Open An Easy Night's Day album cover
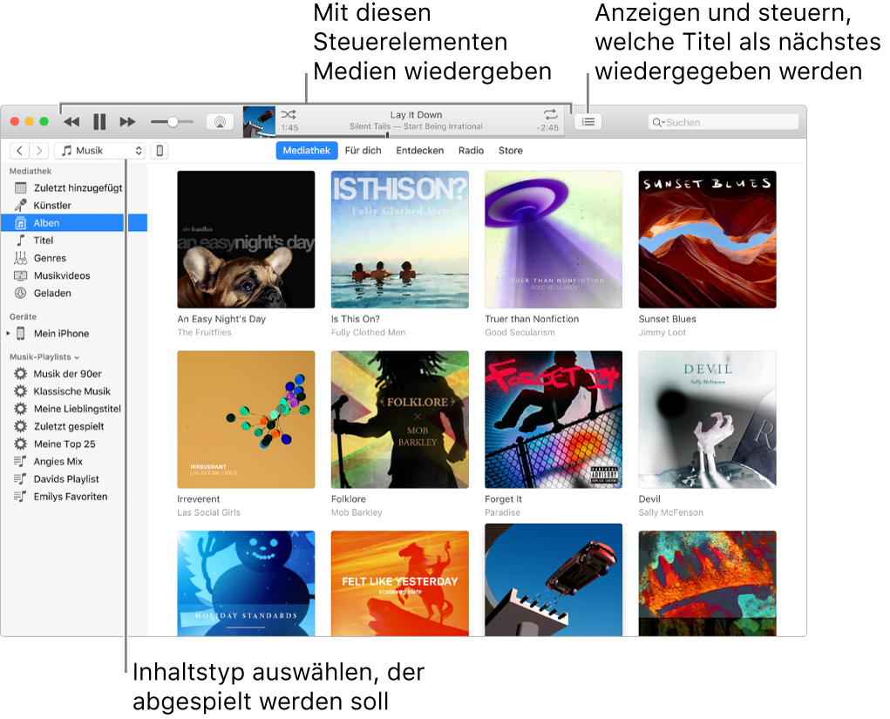This screenshot has width=890, height=719. [x=246, y=240]
